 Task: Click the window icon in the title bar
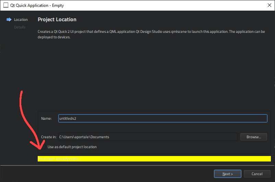click(x=6, y=5)
